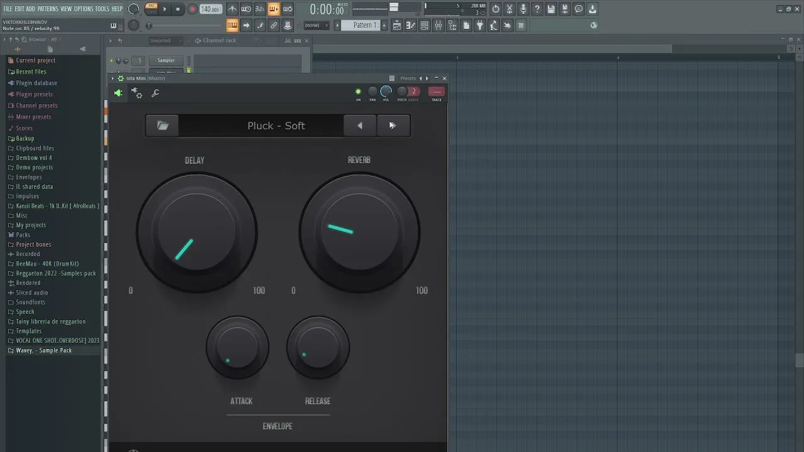This screenshot has height=452, width=804.
Task: Open the mixer view icon
Action: pyautogui.click(x=438, y=25)
